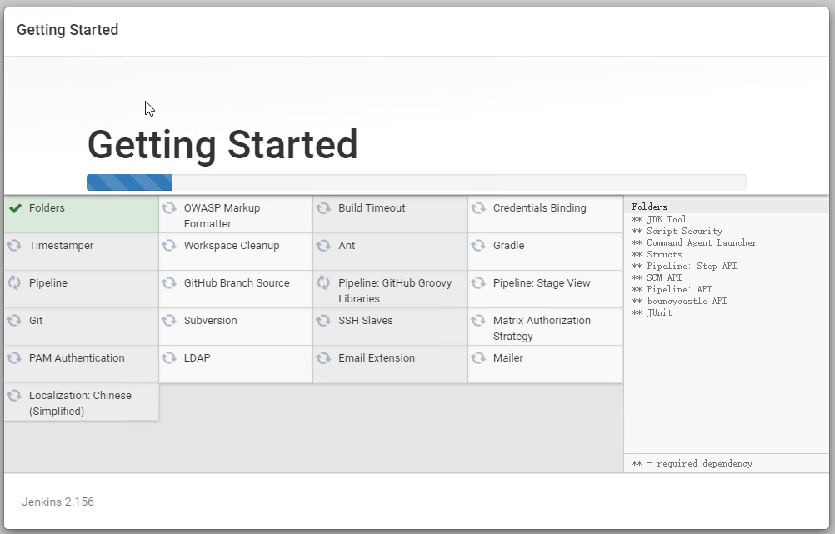
Task: Click the pending icon beside Build Timeout
Action: click(x=323, y=208)
